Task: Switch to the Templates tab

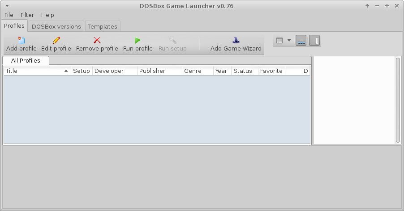Action: coord(103,26)
